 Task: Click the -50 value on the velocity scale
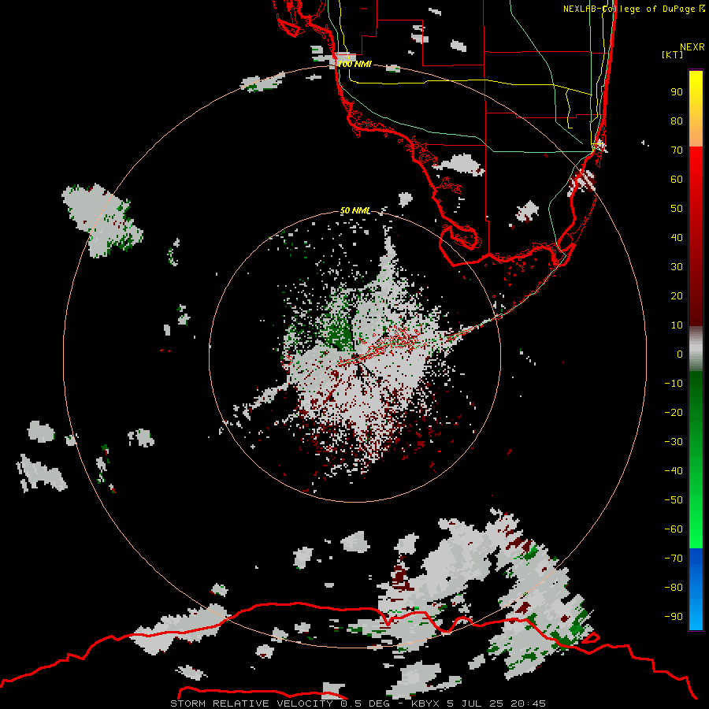674,500
